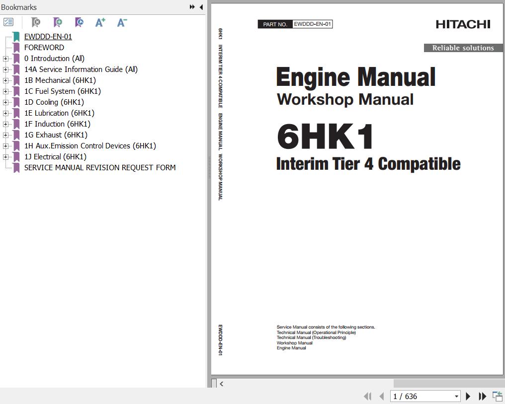
Task: Click the Reliable solutions banner
Action: 463,48
